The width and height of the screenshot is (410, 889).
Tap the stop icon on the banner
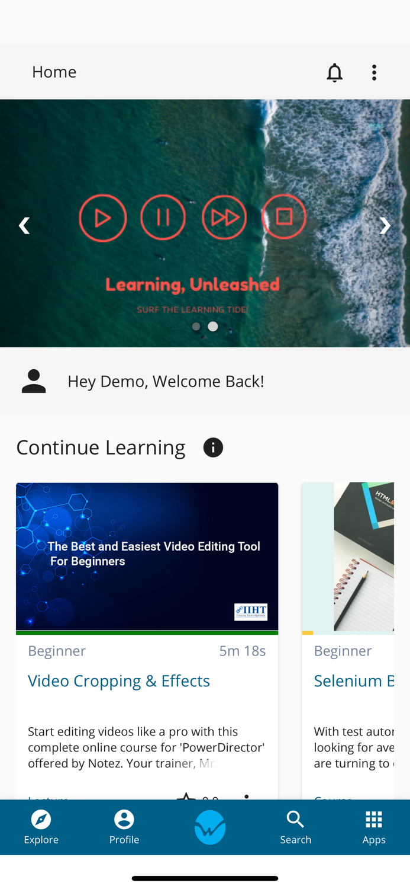[284, 216]
